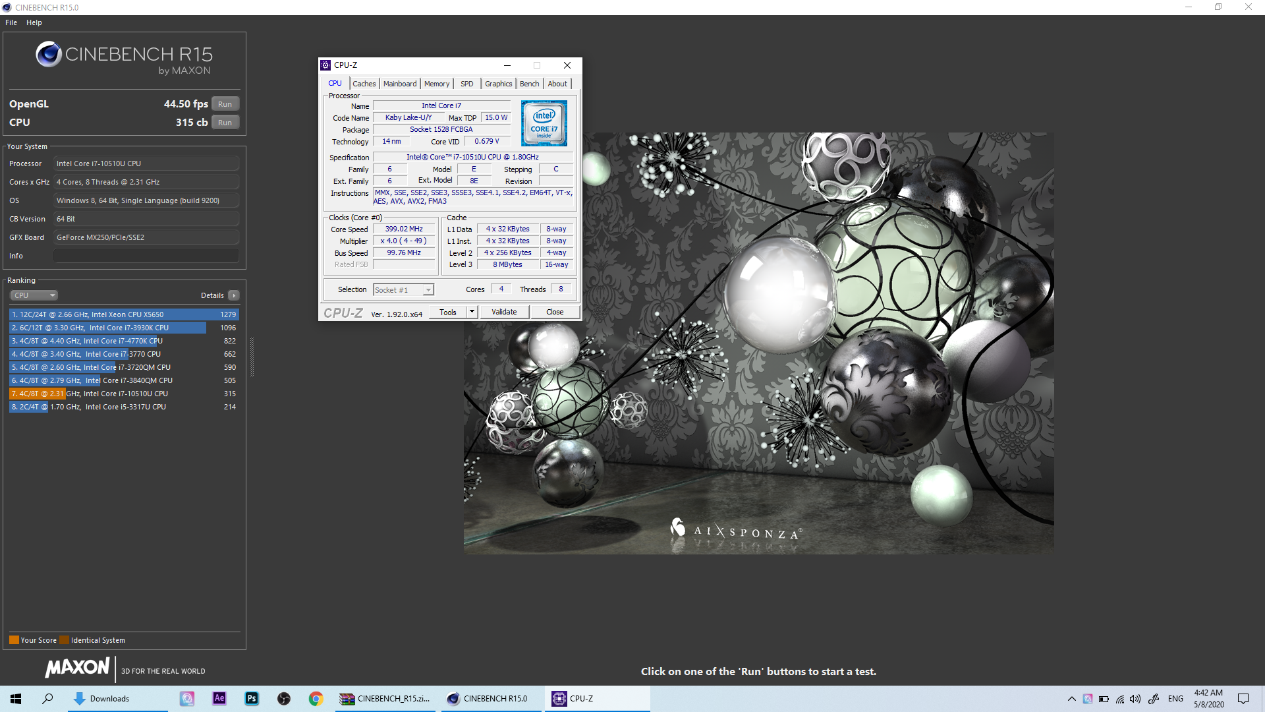Image resolution: width=1265 pixels, height=712 pixels.
Task: Switch to the Bench tab in CPU-Z
Action: [529, 84]
